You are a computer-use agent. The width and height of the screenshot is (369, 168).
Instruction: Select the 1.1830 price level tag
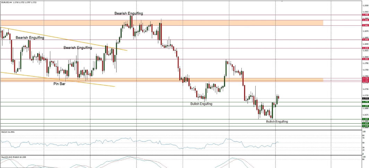tap(365, 48)
